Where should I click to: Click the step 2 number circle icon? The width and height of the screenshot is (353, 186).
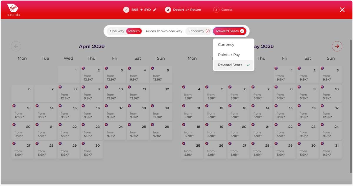click(x=168, y=10)
